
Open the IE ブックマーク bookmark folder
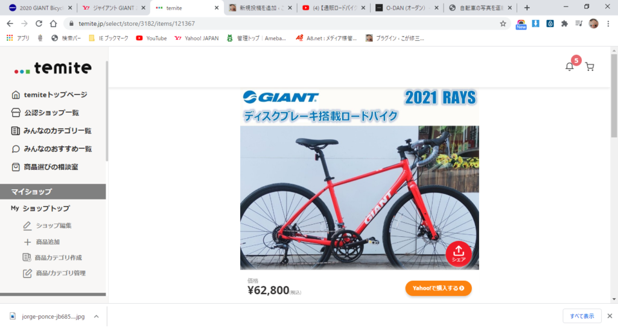pos(109,38)
